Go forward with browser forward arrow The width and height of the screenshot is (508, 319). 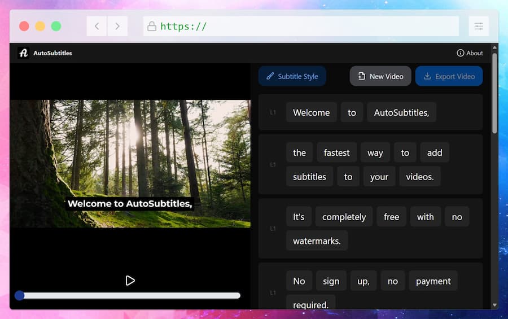click(117, 27)
